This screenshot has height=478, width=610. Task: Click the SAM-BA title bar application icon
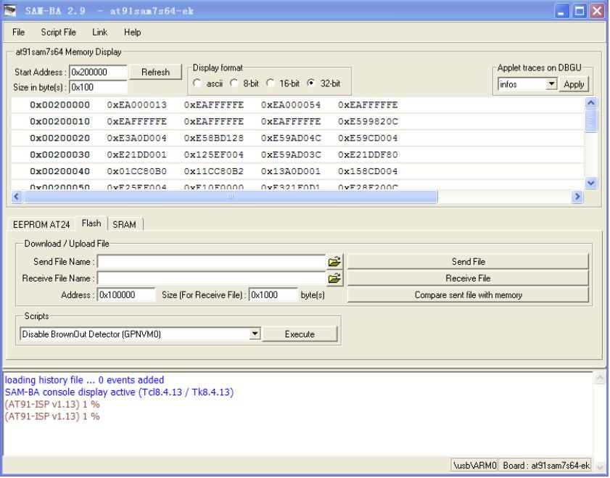pyautogui.click(x=9, y=10)
